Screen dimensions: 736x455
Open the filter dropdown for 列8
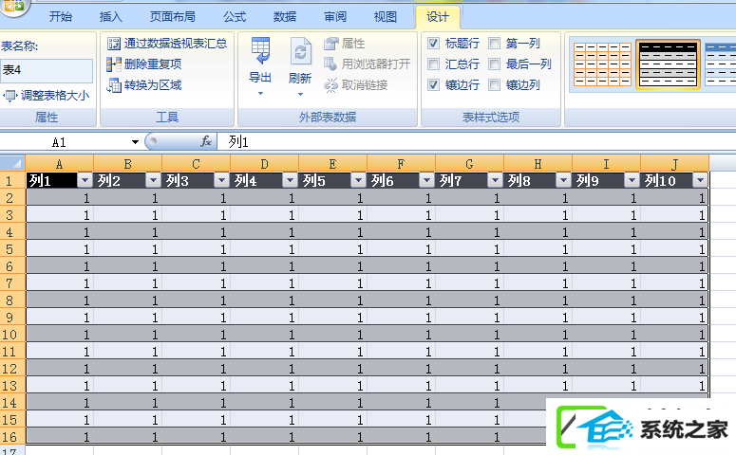[563, 180]
